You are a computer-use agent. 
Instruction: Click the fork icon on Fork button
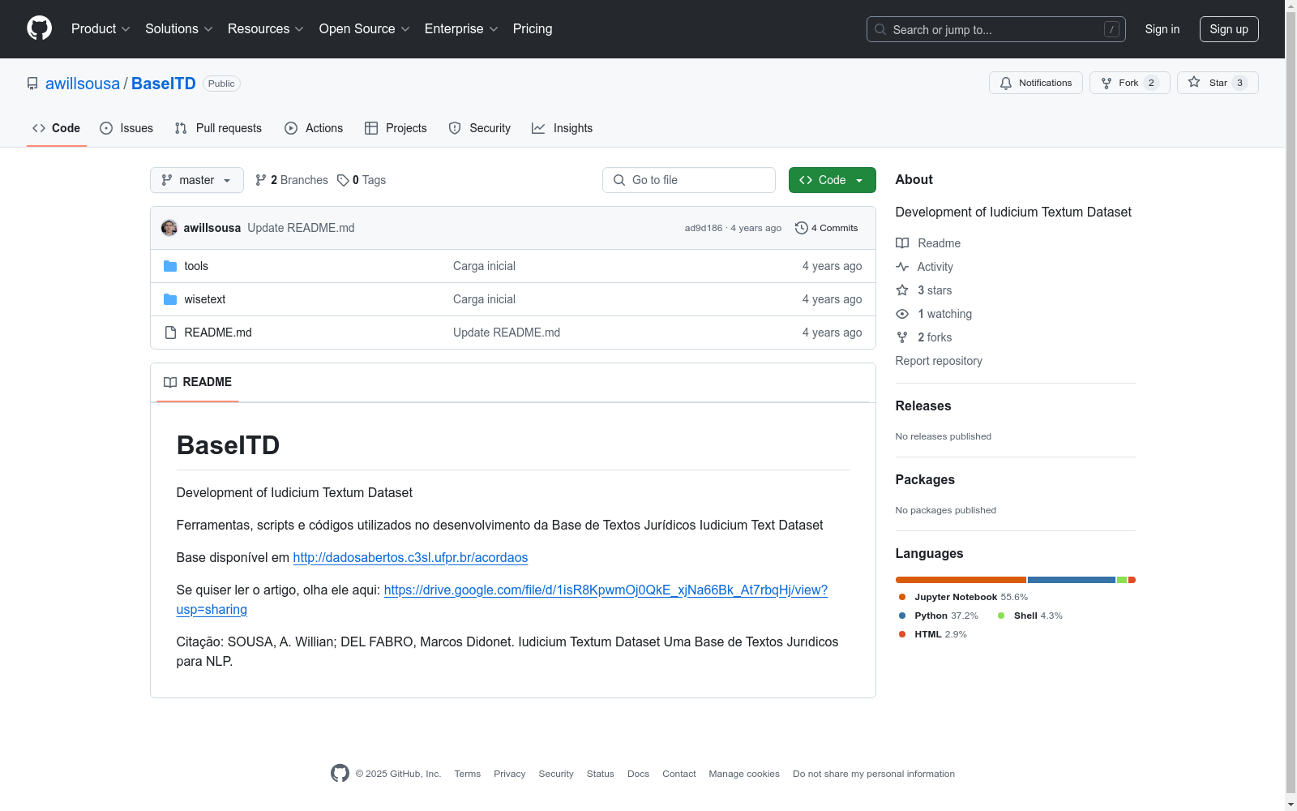point(1107,83)
